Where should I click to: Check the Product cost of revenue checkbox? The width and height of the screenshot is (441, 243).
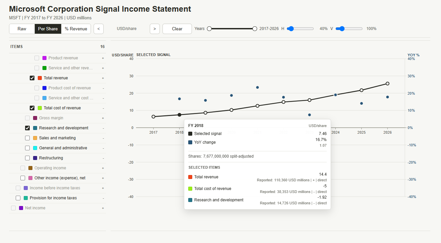pos(37,88)
